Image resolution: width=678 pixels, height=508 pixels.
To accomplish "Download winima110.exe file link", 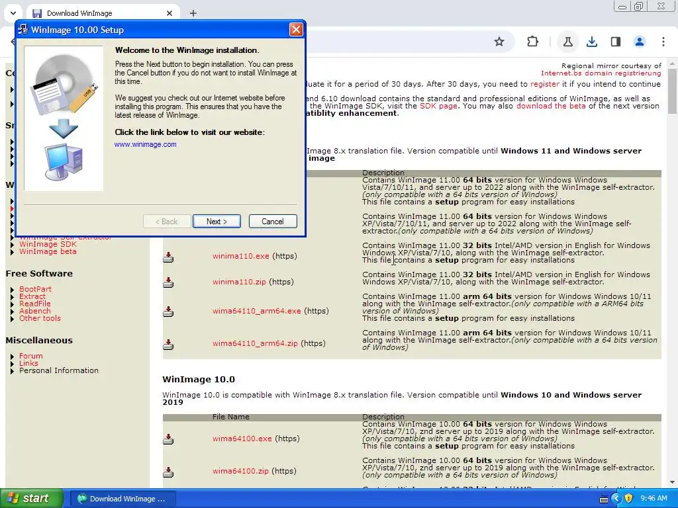I will 241,256.
